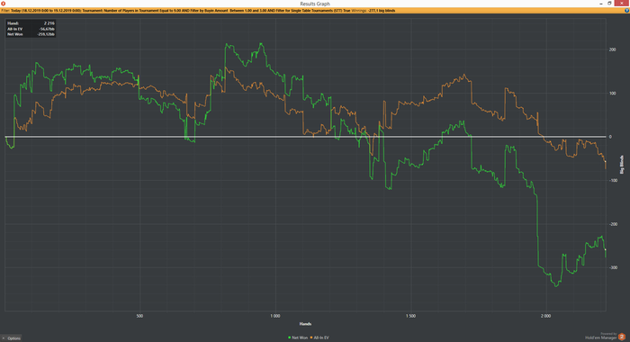Expand the Options panel
The image size is (630, 342).
11,338
